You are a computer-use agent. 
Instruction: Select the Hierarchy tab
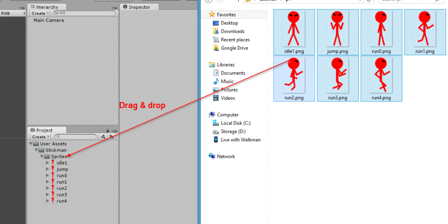47,7
